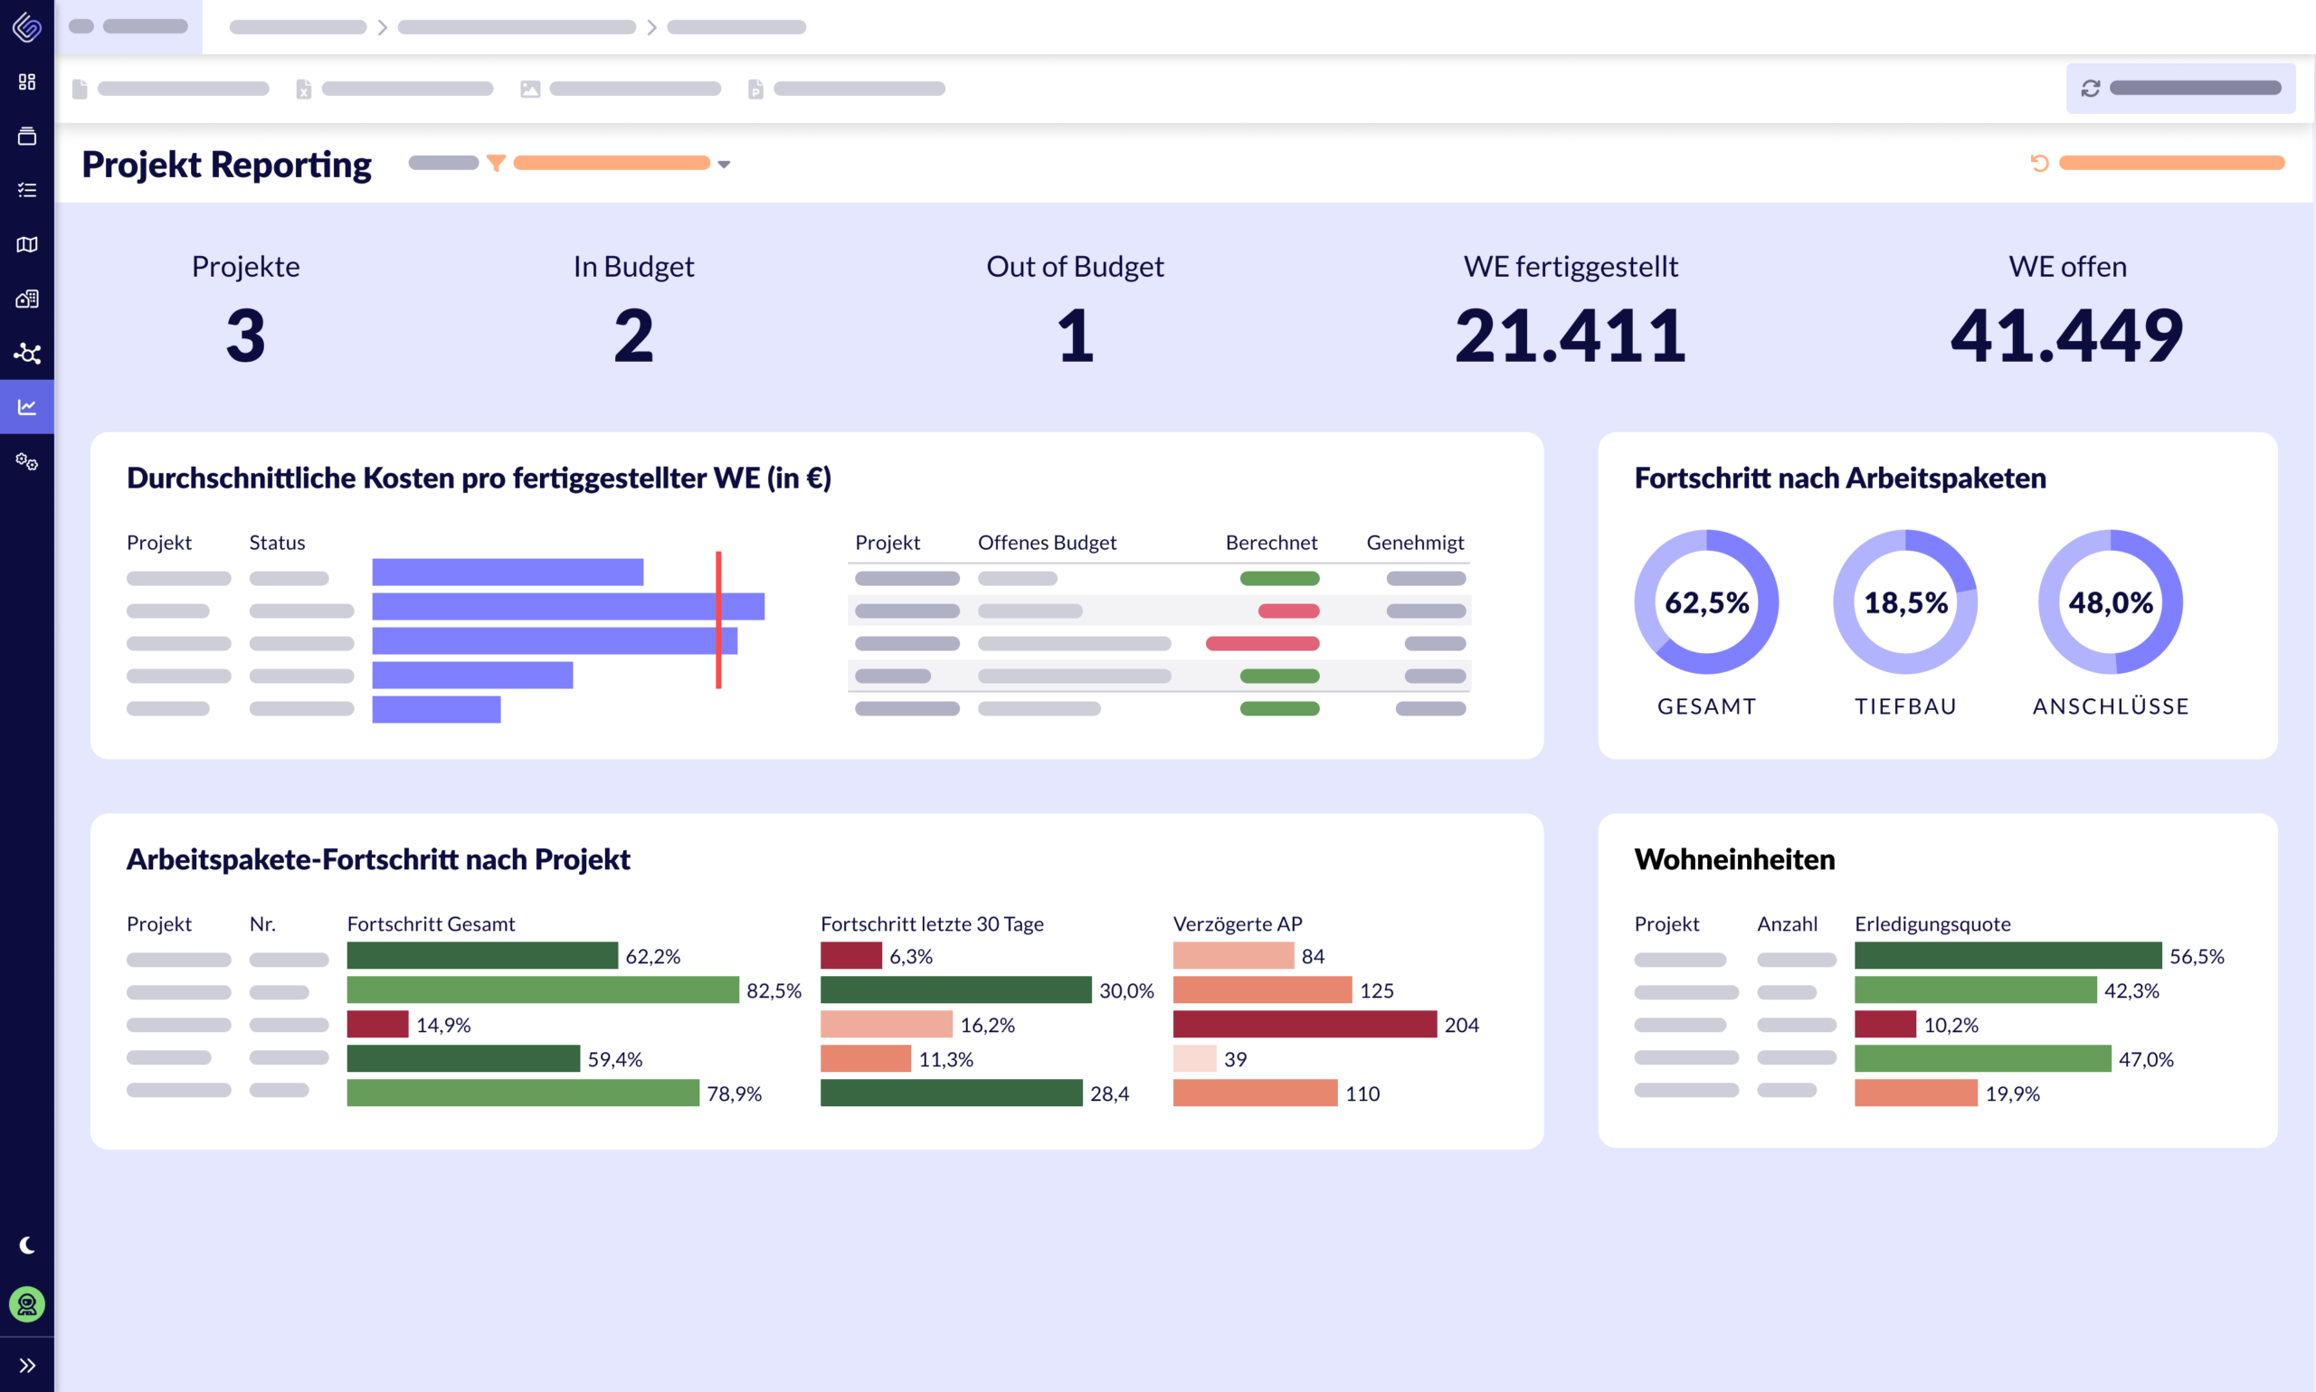Click the Erledigungsquote column header
This screenshot has width=2316, height=1392.
(x=1932, y=924)
